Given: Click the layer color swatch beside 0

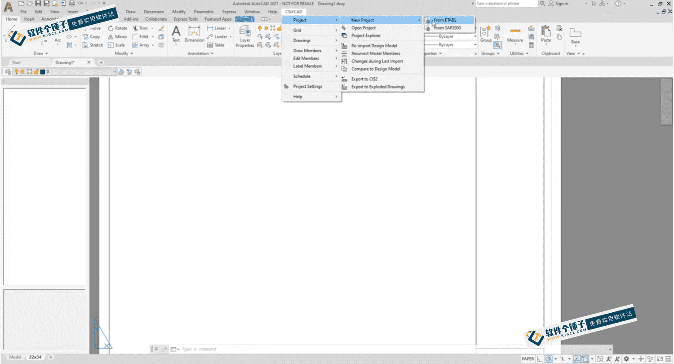Looking at the screenshot, I should click(43, 71).
